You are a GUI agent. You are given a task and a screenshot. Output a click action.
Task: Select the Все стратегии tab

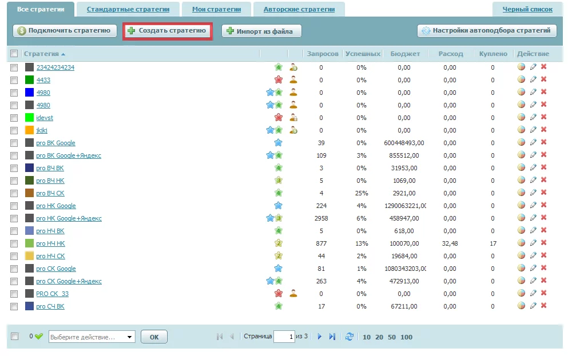click(41, 9)
